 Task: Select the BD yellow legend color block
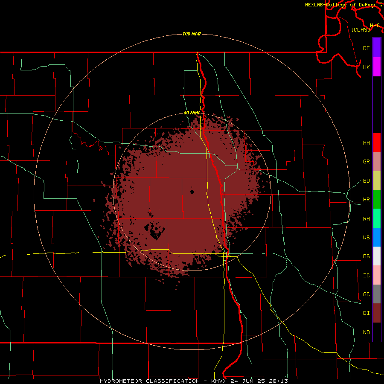coord(377,181)
